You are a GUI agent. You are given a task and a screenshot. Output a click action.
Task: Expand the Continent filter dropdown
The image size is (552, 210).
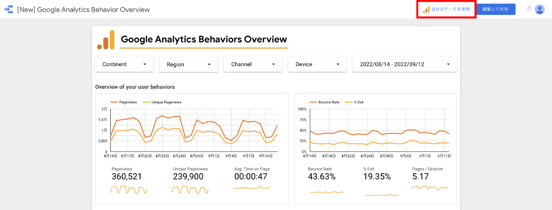pyautogui.click(x=124, y=64)
